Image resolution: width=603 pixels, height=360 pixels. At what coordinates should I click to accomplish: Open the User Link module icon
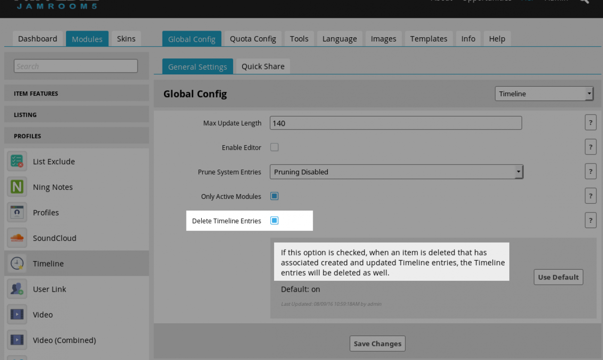click(17, 289)
